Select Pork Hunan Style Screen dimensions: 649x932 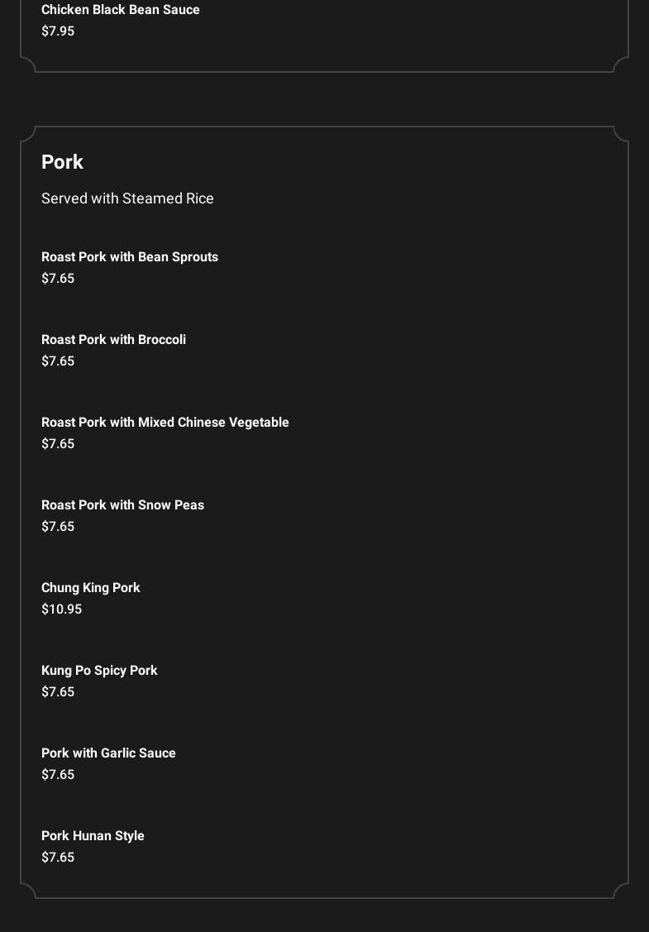(x=93, y=835)
